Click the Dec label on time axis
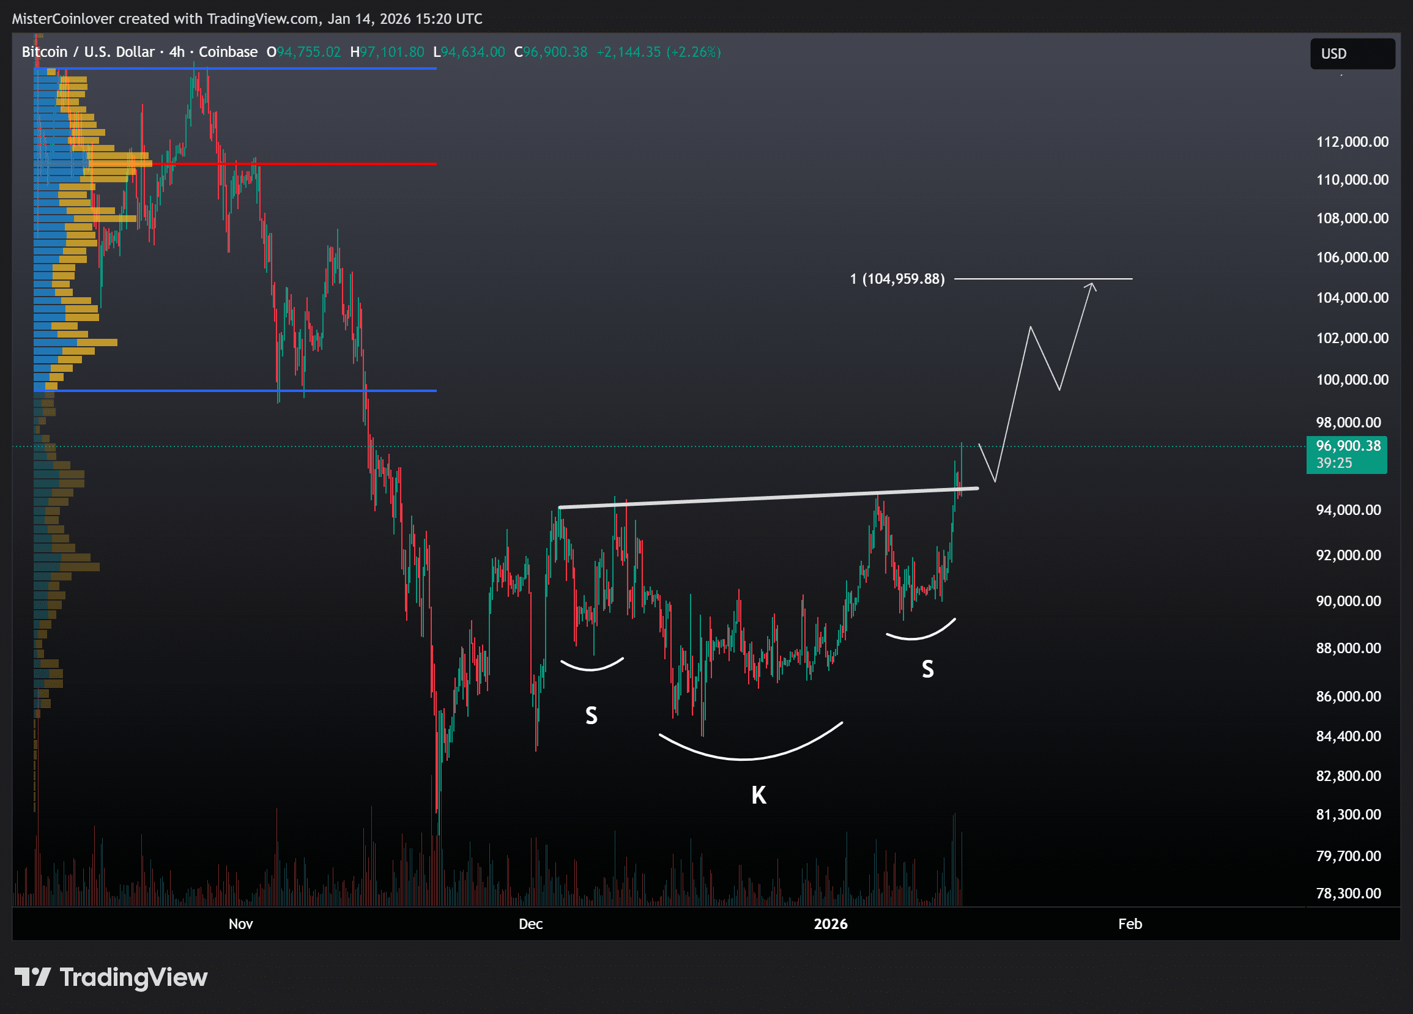The width and height of the screenshot is (1413, 1014). 530,923
